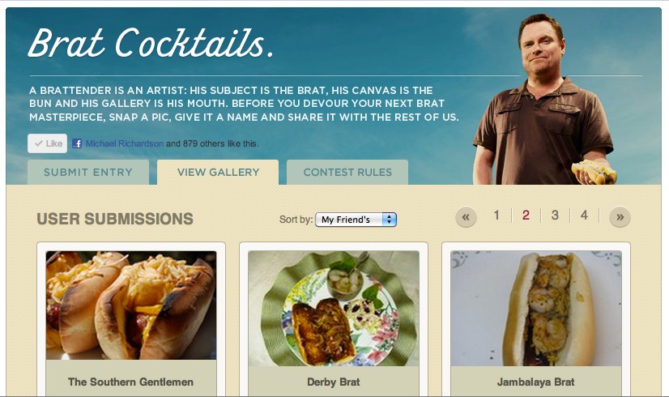Viewport: 669px width, 397px height.
Task: Navigate to gallery page 3
Action: [555, 216]
